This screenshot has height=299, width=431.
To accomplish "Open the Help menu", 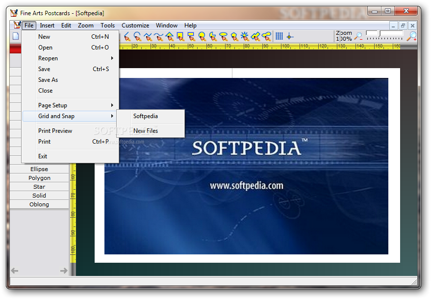I will coord(190,25).
